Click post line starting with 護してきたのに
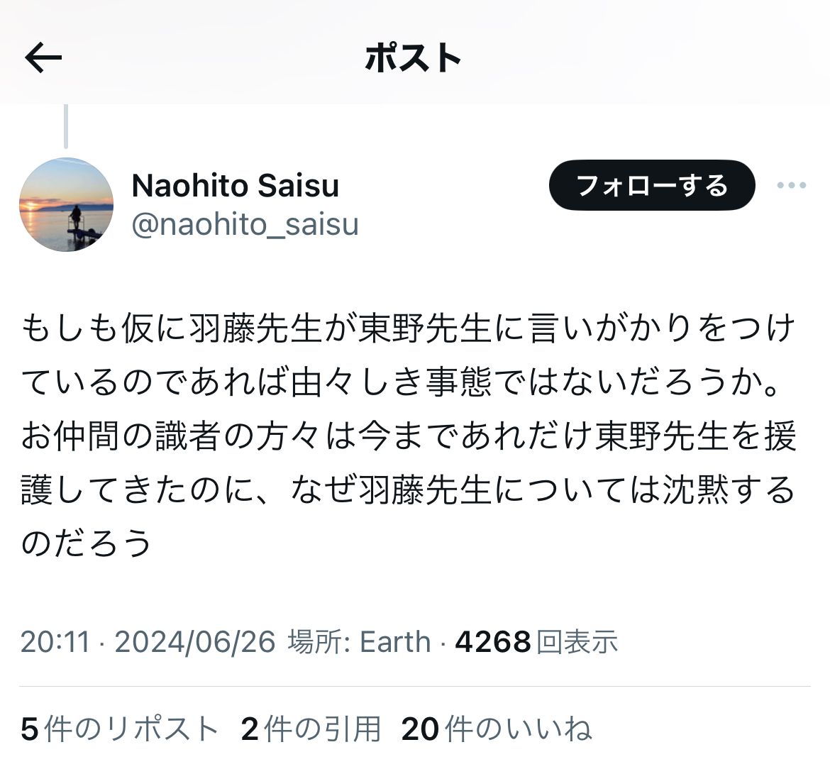The height and width of the screenshot is (769, 830). (x=408, y=489)
